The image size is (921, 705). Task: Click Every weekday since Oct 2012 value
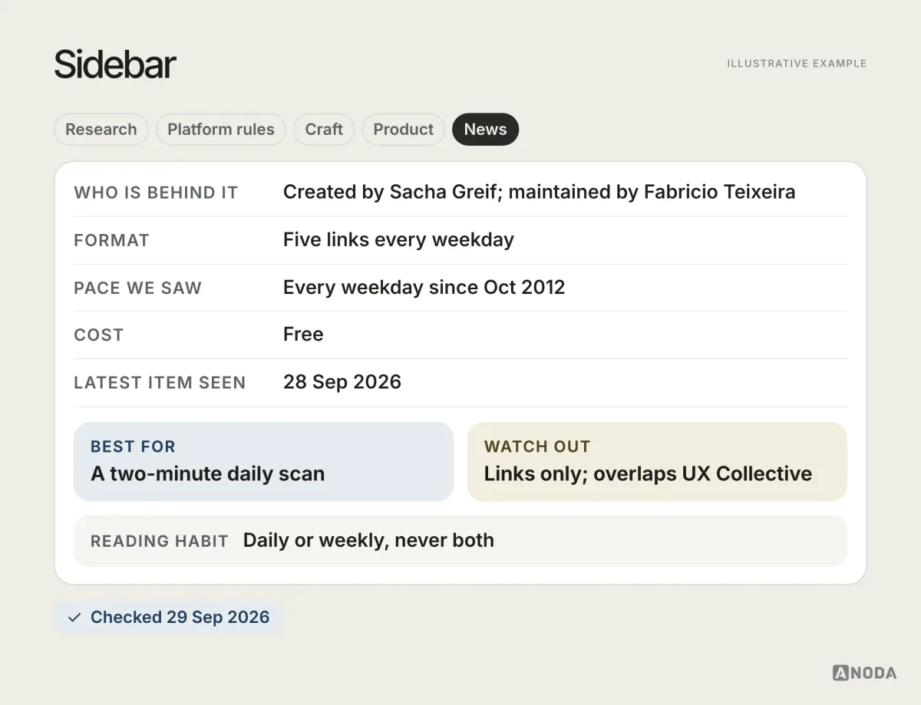424,287
